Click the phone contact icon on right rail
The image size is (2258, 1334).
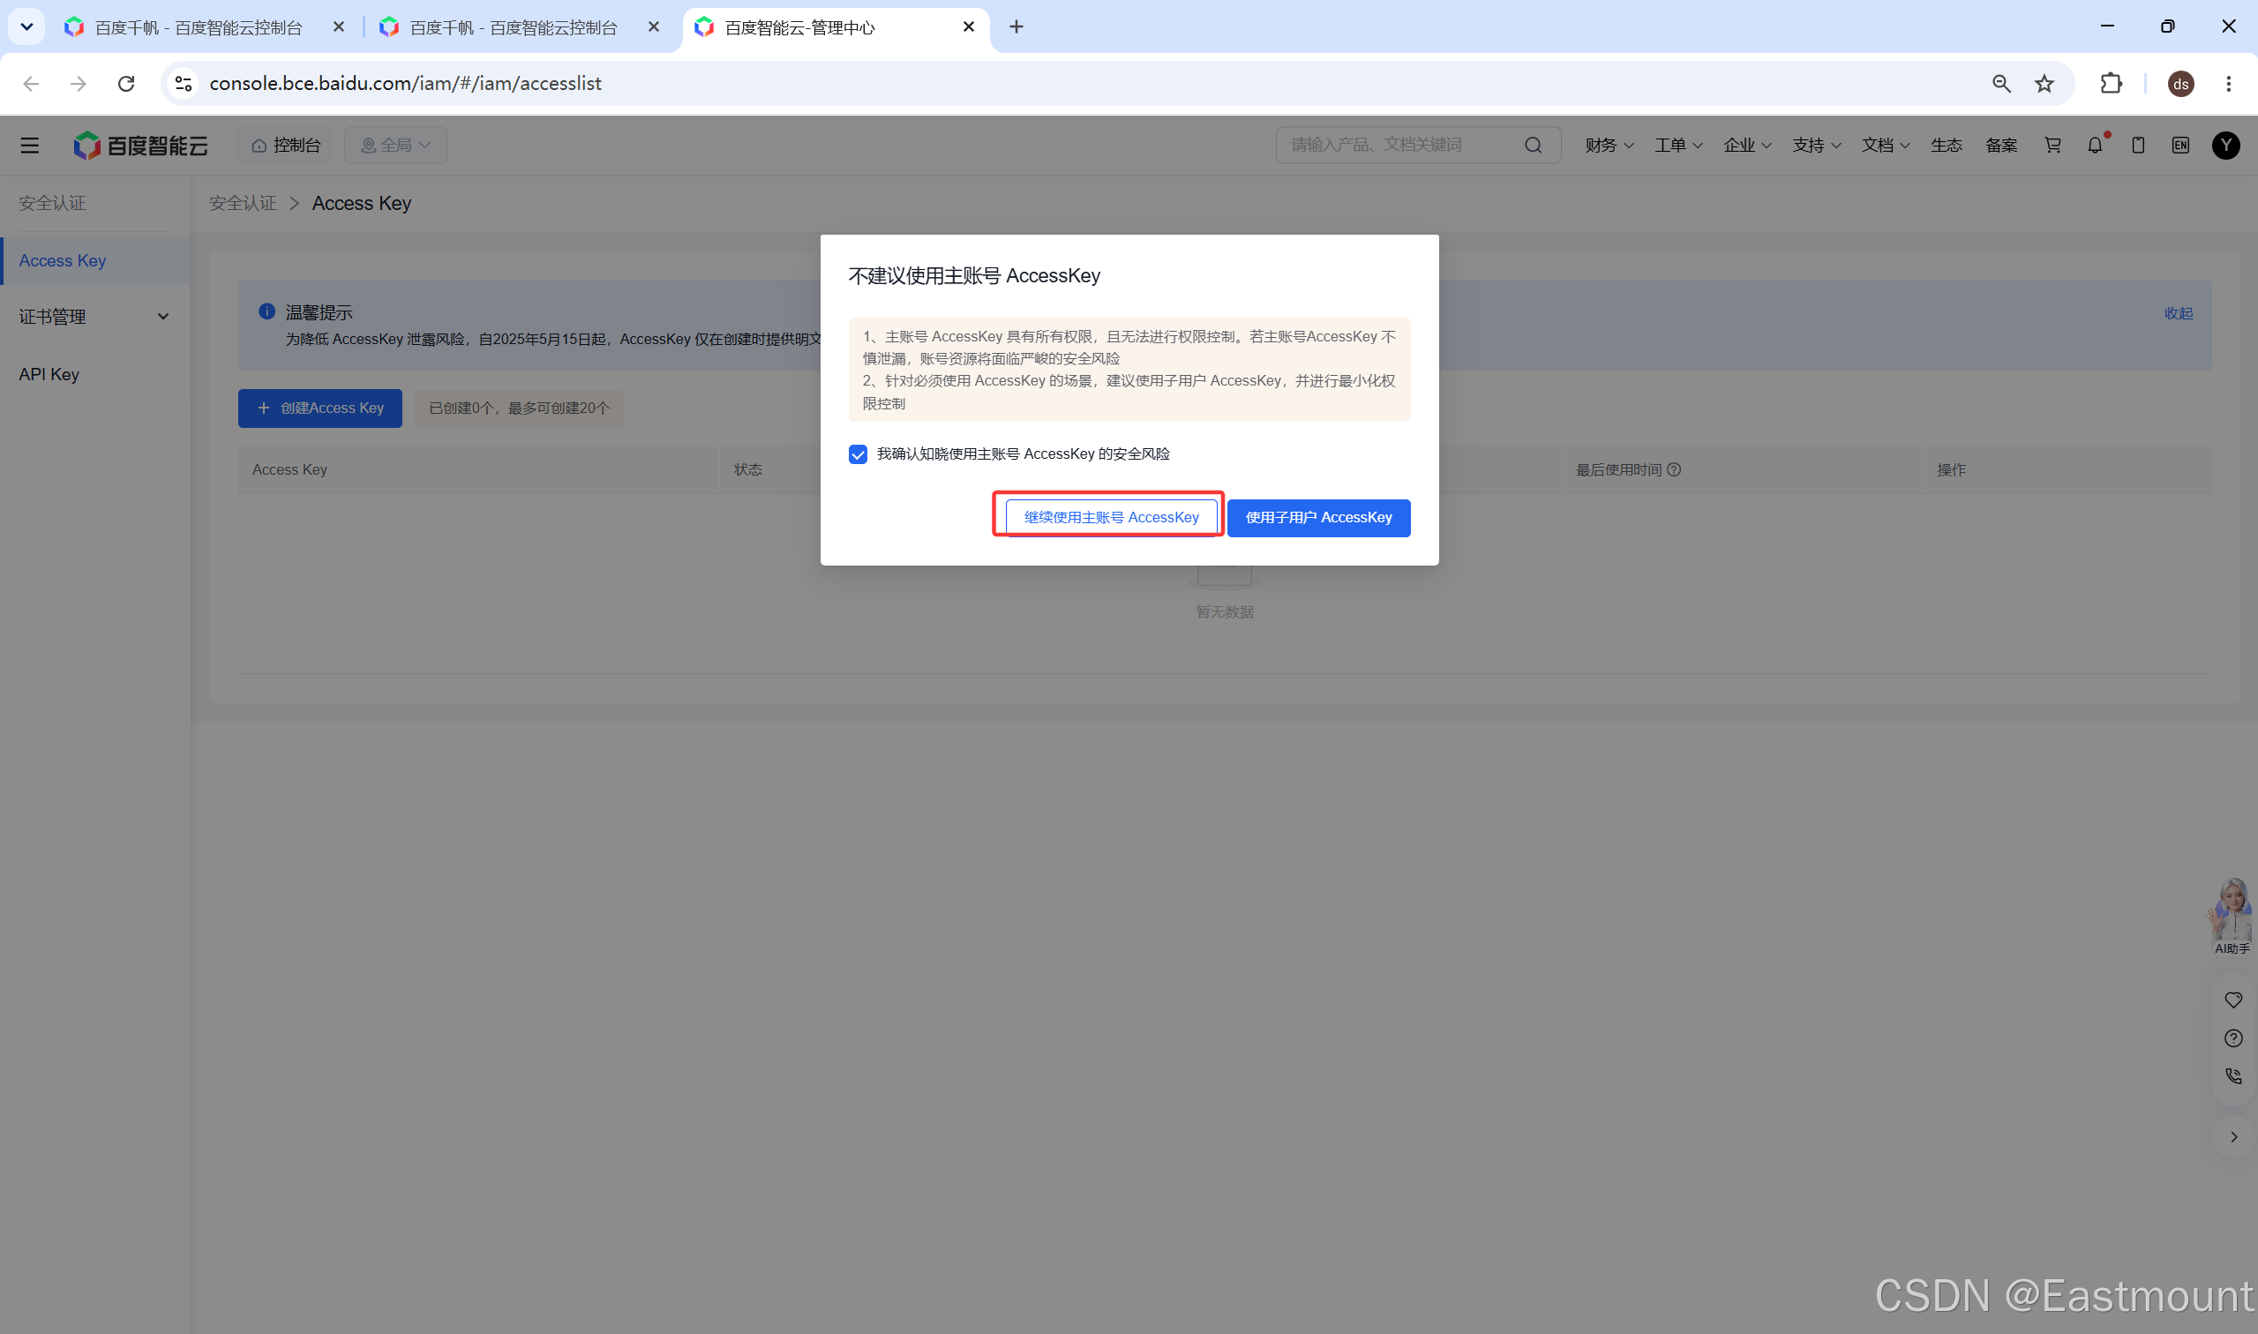pos(2232,1076)
